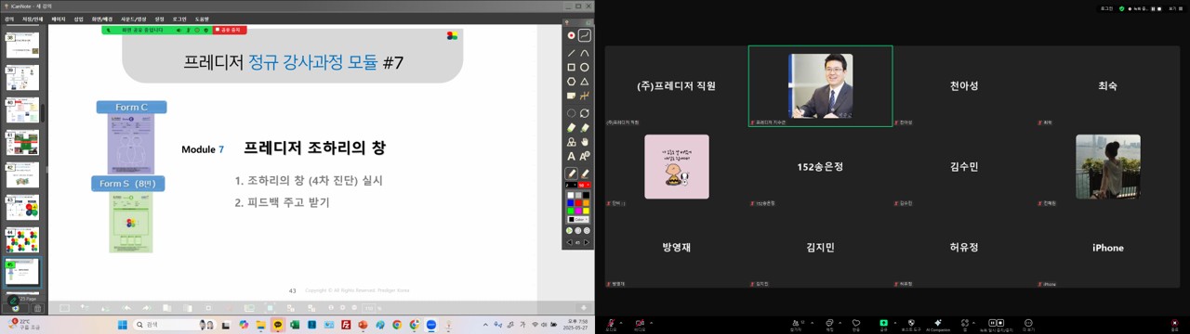Select the rectangle shape tool in ICanNote

(x=571, y=67)
